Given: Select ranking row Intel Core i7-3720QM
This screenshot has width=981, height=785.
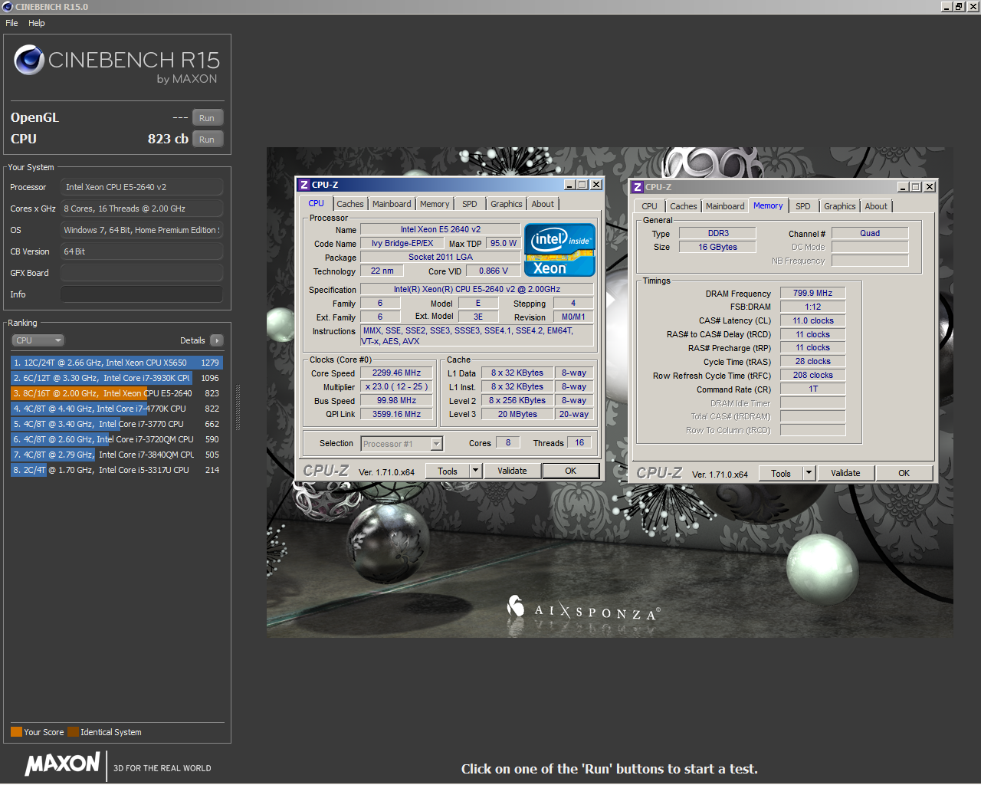Looking at the screenshot, I should 116,439.
